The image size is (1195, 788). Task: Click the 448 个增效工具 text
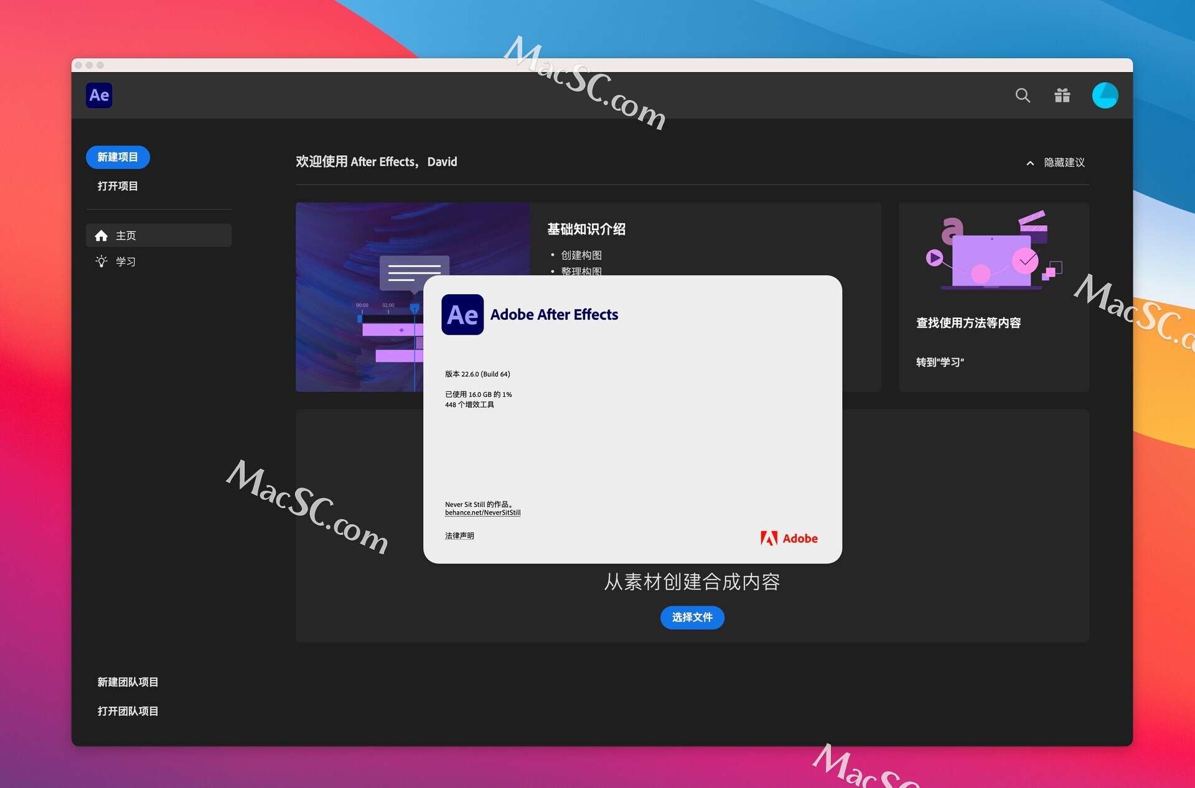coord(469,405)
